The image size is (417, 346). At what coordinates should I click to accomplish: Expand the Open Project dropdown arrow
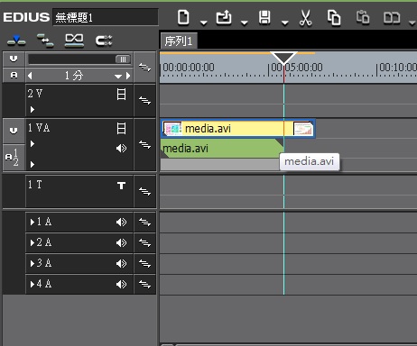(245, 23)
